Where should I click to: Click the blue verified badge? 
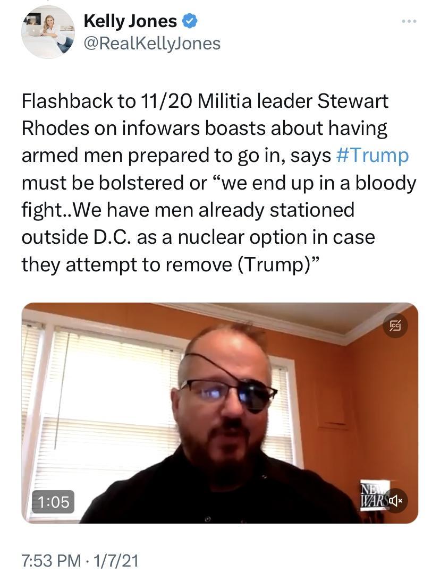pos(189,21)
